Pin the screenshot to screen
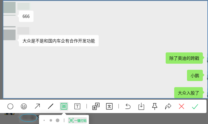The height and width of the screenshot is (124, 208). [155, 106]
